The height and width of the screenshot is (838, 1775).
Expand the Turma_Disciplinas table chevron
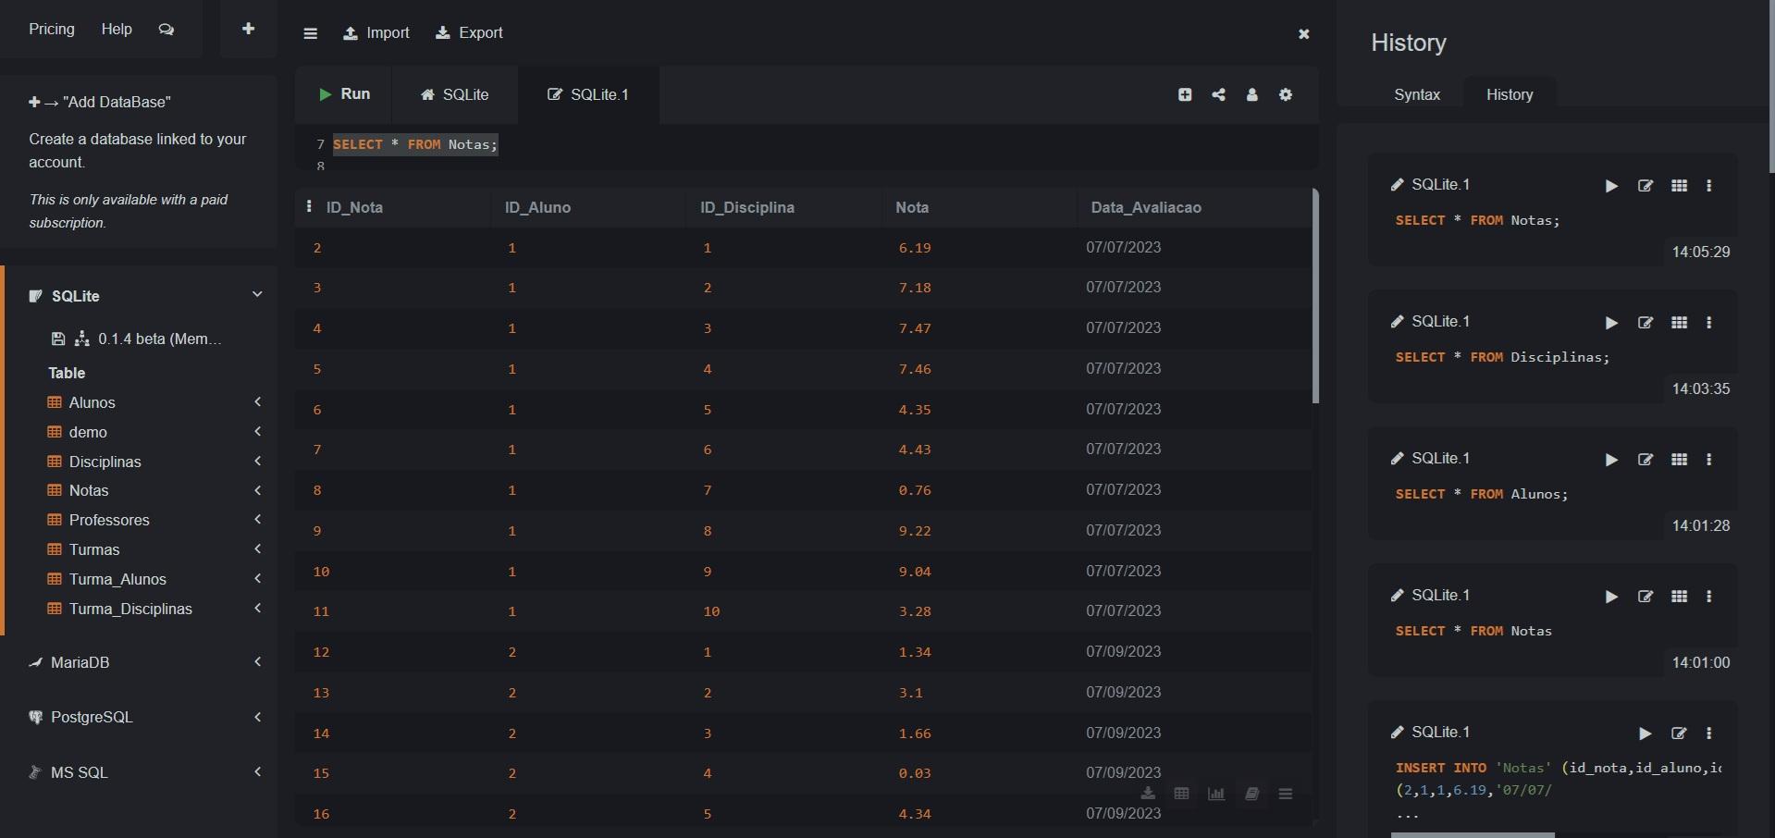tap(258, 608)
